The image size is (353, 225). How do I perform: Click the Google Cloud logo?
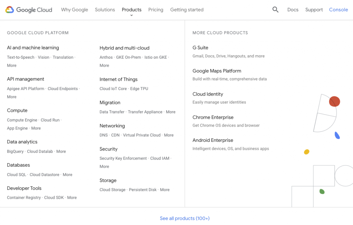tap(29, 10)
